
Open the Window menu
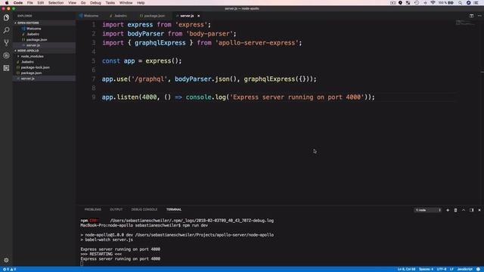(126, 3)
